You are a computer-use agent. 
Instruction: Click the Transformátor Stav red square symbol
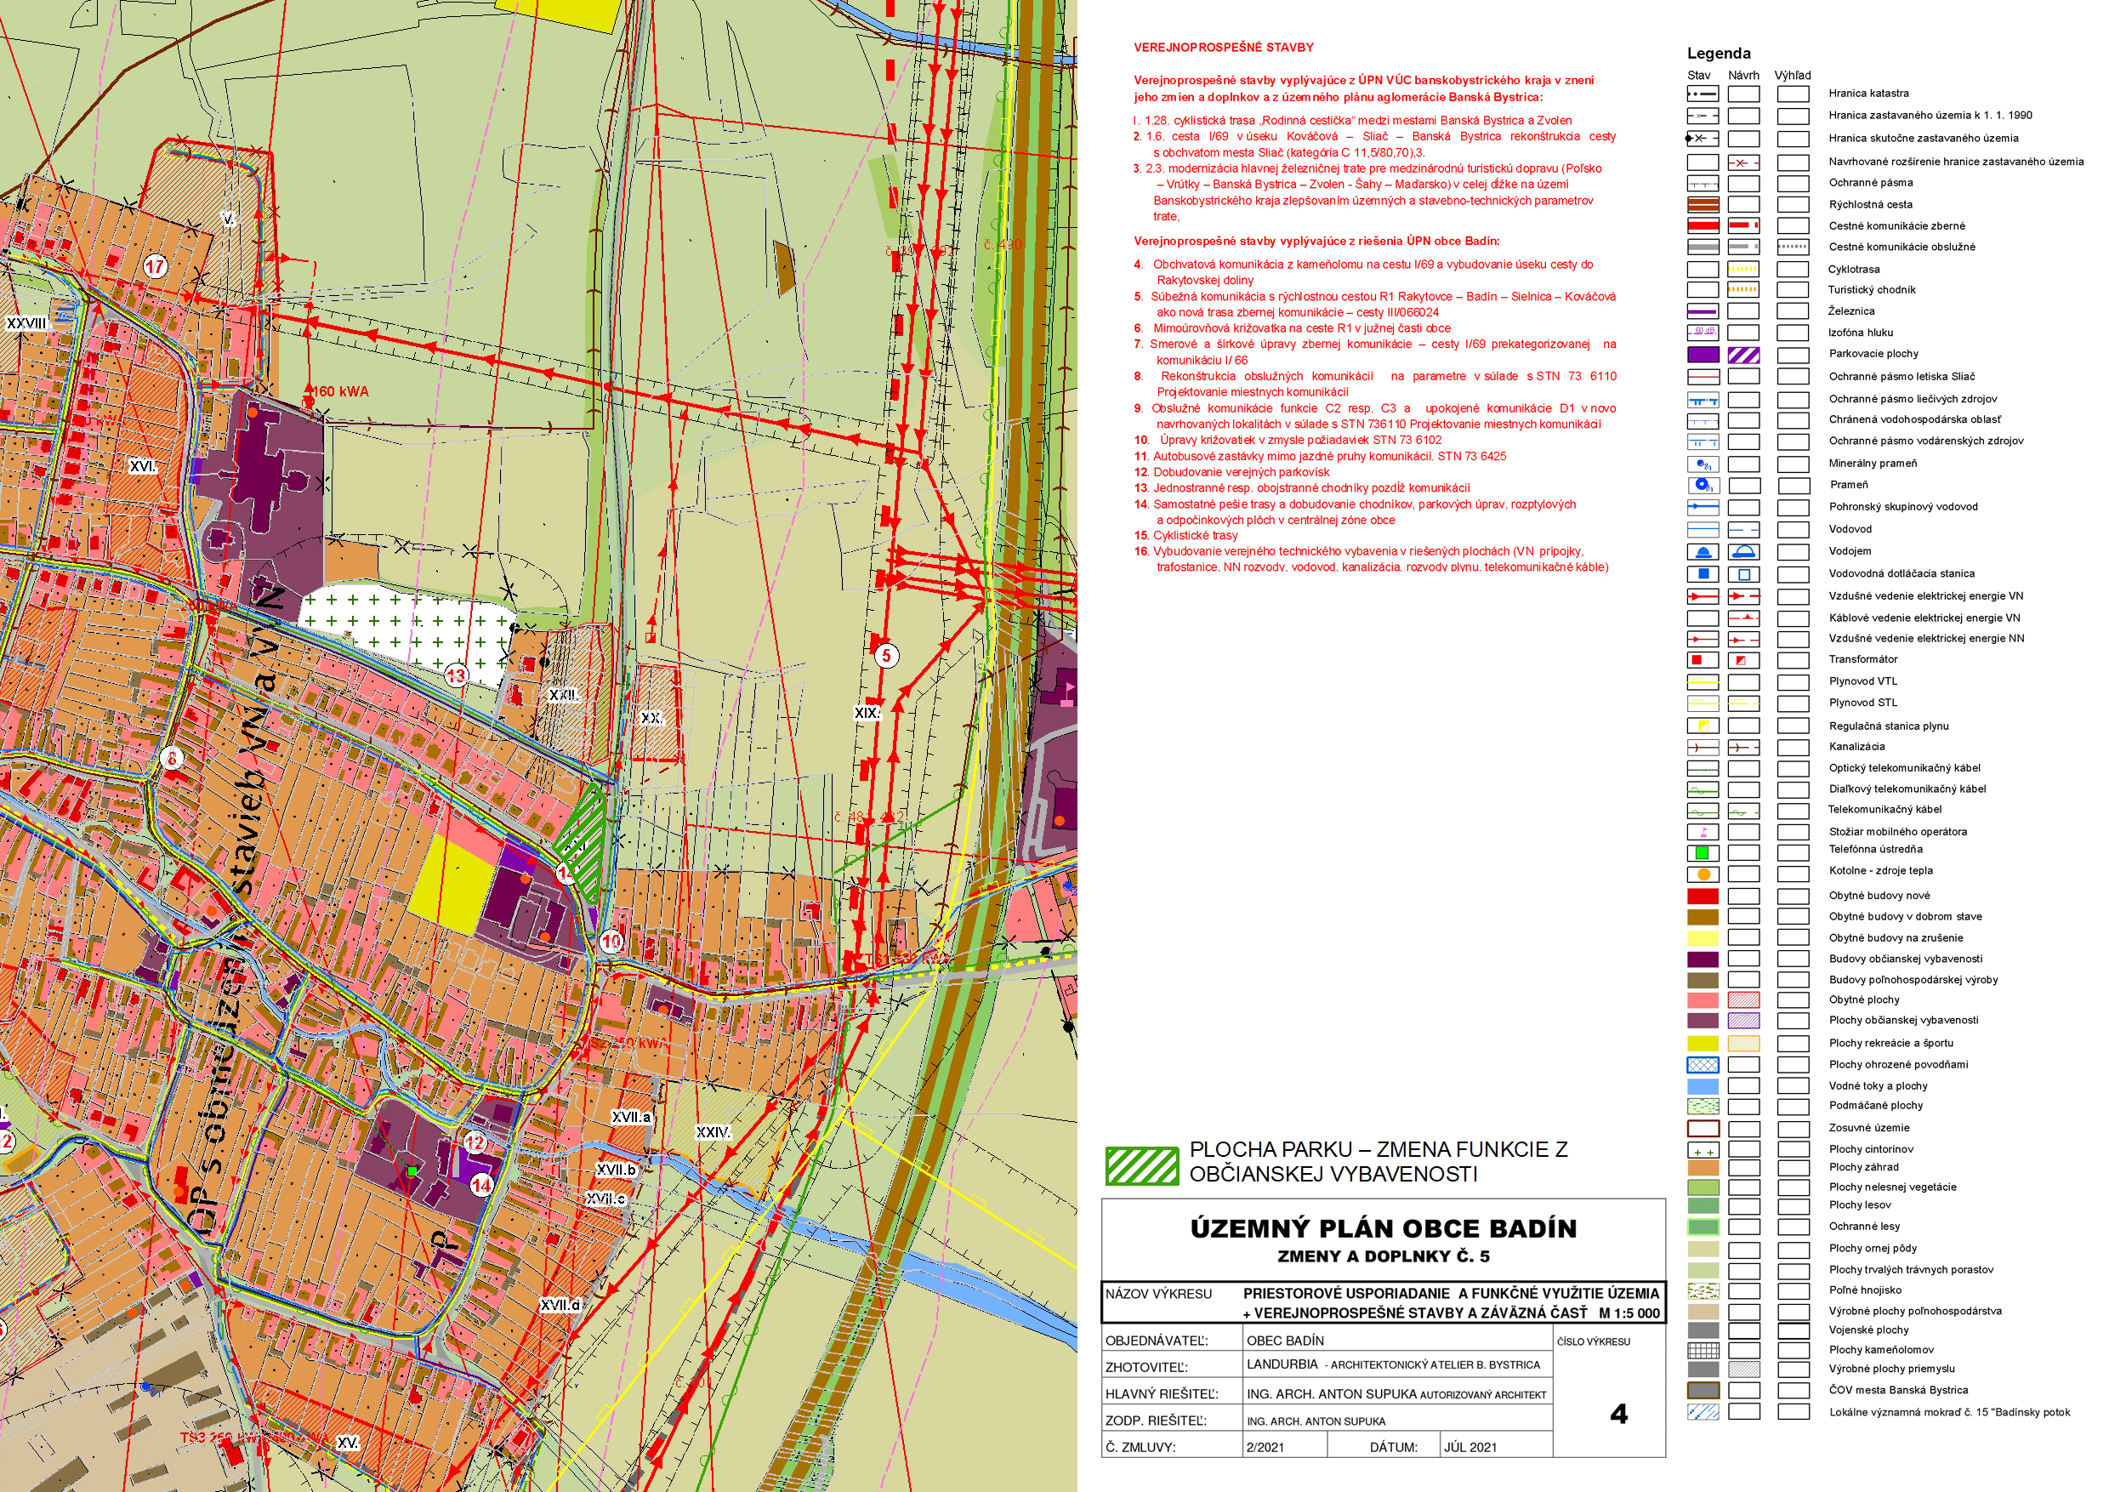[x=1697, y=659]
